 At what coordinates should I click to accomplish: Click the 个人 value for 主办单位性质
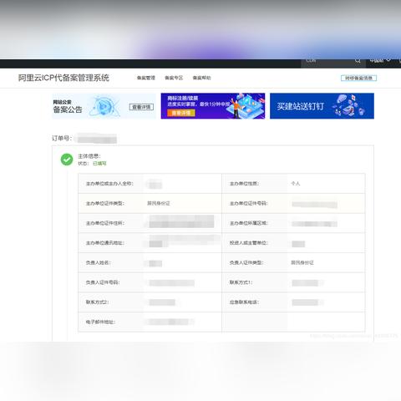click(x=296, y=184)
